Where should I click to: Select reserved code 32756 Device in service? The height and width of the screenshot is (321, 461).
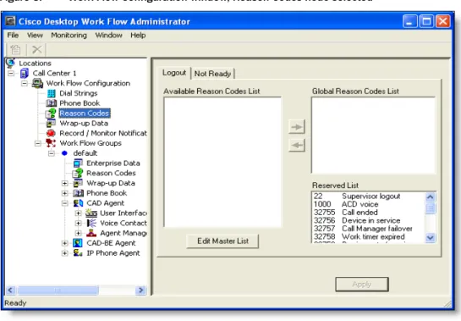tap(357, 220)
